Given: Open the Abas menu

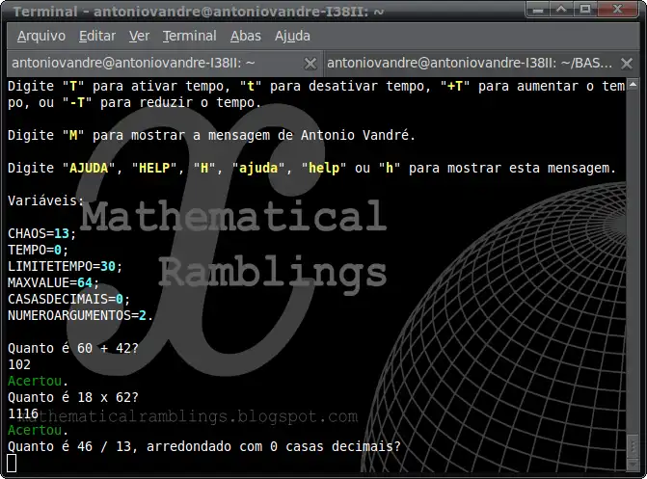Looking at the screenshot, I should coord(246,36).
